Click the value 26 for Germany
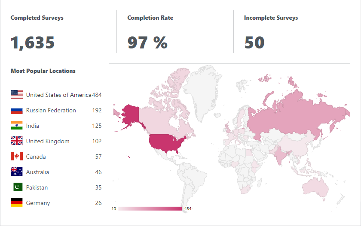The image size is (361, 226). click(98, 203)
